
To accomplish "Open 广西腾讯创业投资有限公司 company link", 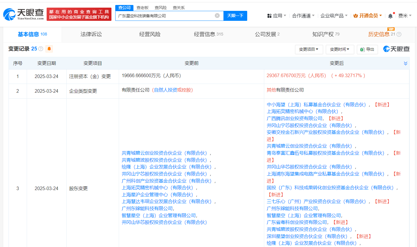I will (294, 119).
